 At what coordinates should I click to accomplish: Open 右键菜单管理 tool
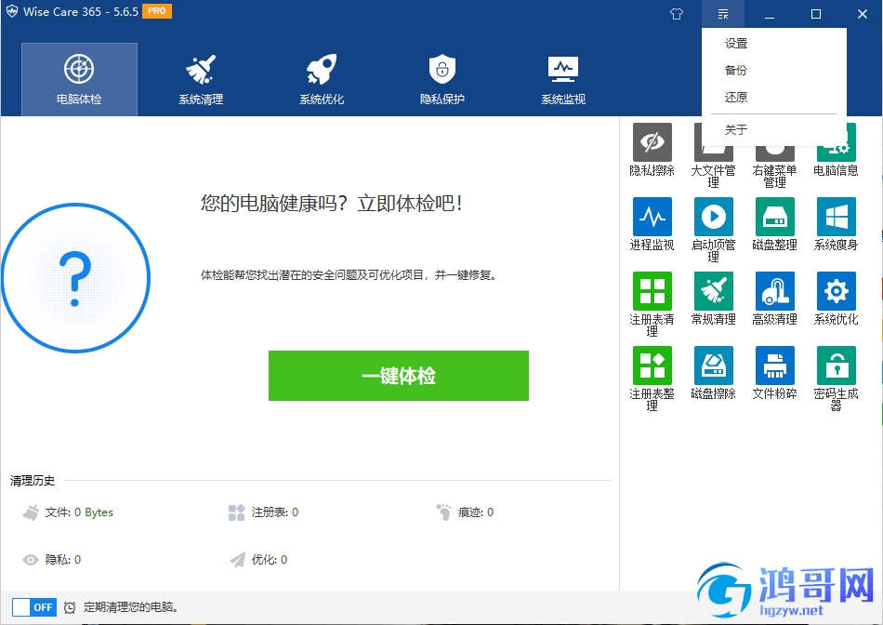pyautogui.click(x=775, y=163)
